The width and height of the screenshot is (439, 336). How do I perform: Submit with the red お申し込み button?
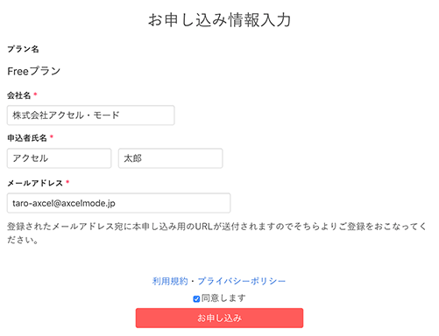pos(219,318)
